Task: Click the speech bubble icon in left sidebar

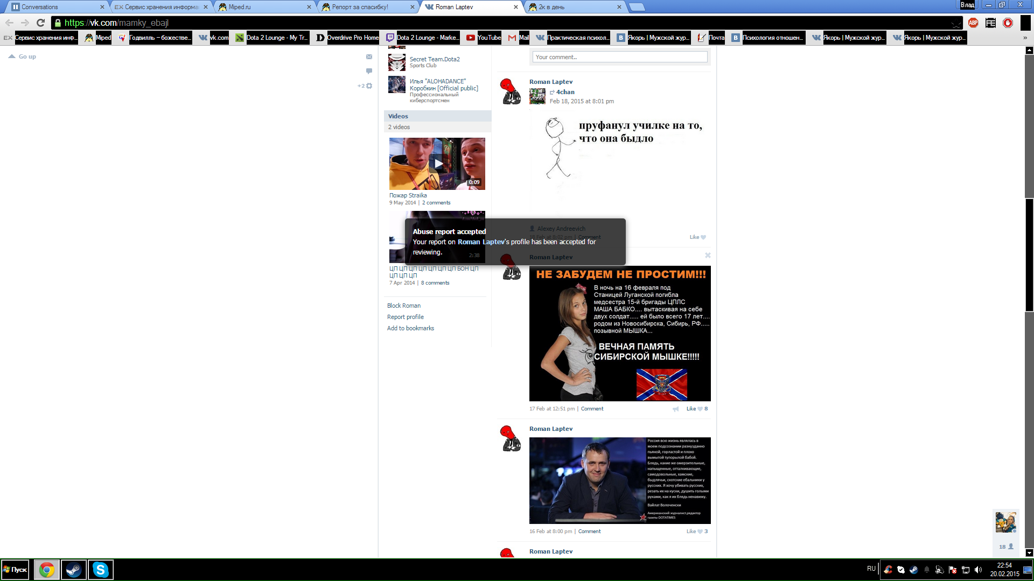Action: click(x=369, y=71)
